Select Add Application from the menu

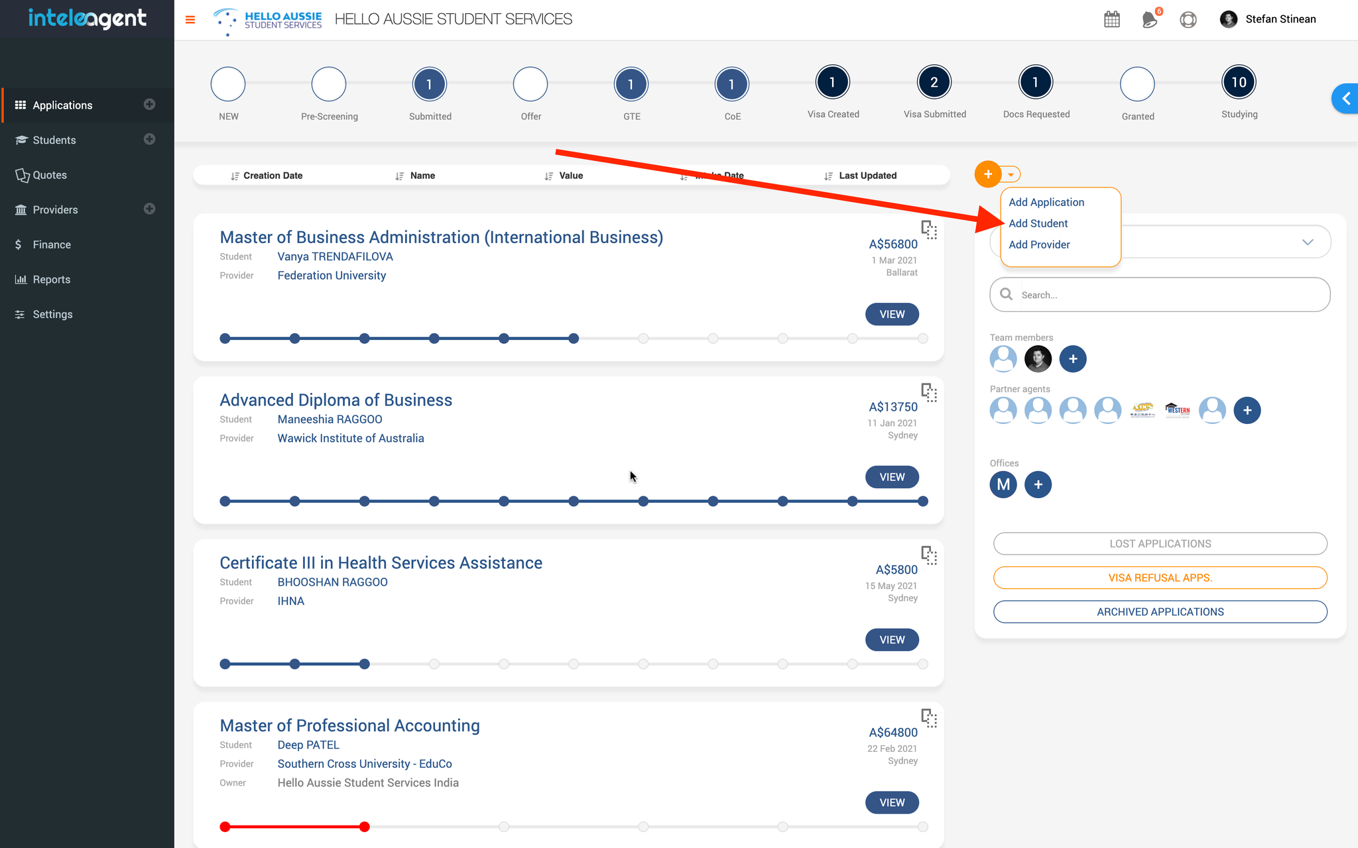pyautogui.click(x=1046, y=202)
